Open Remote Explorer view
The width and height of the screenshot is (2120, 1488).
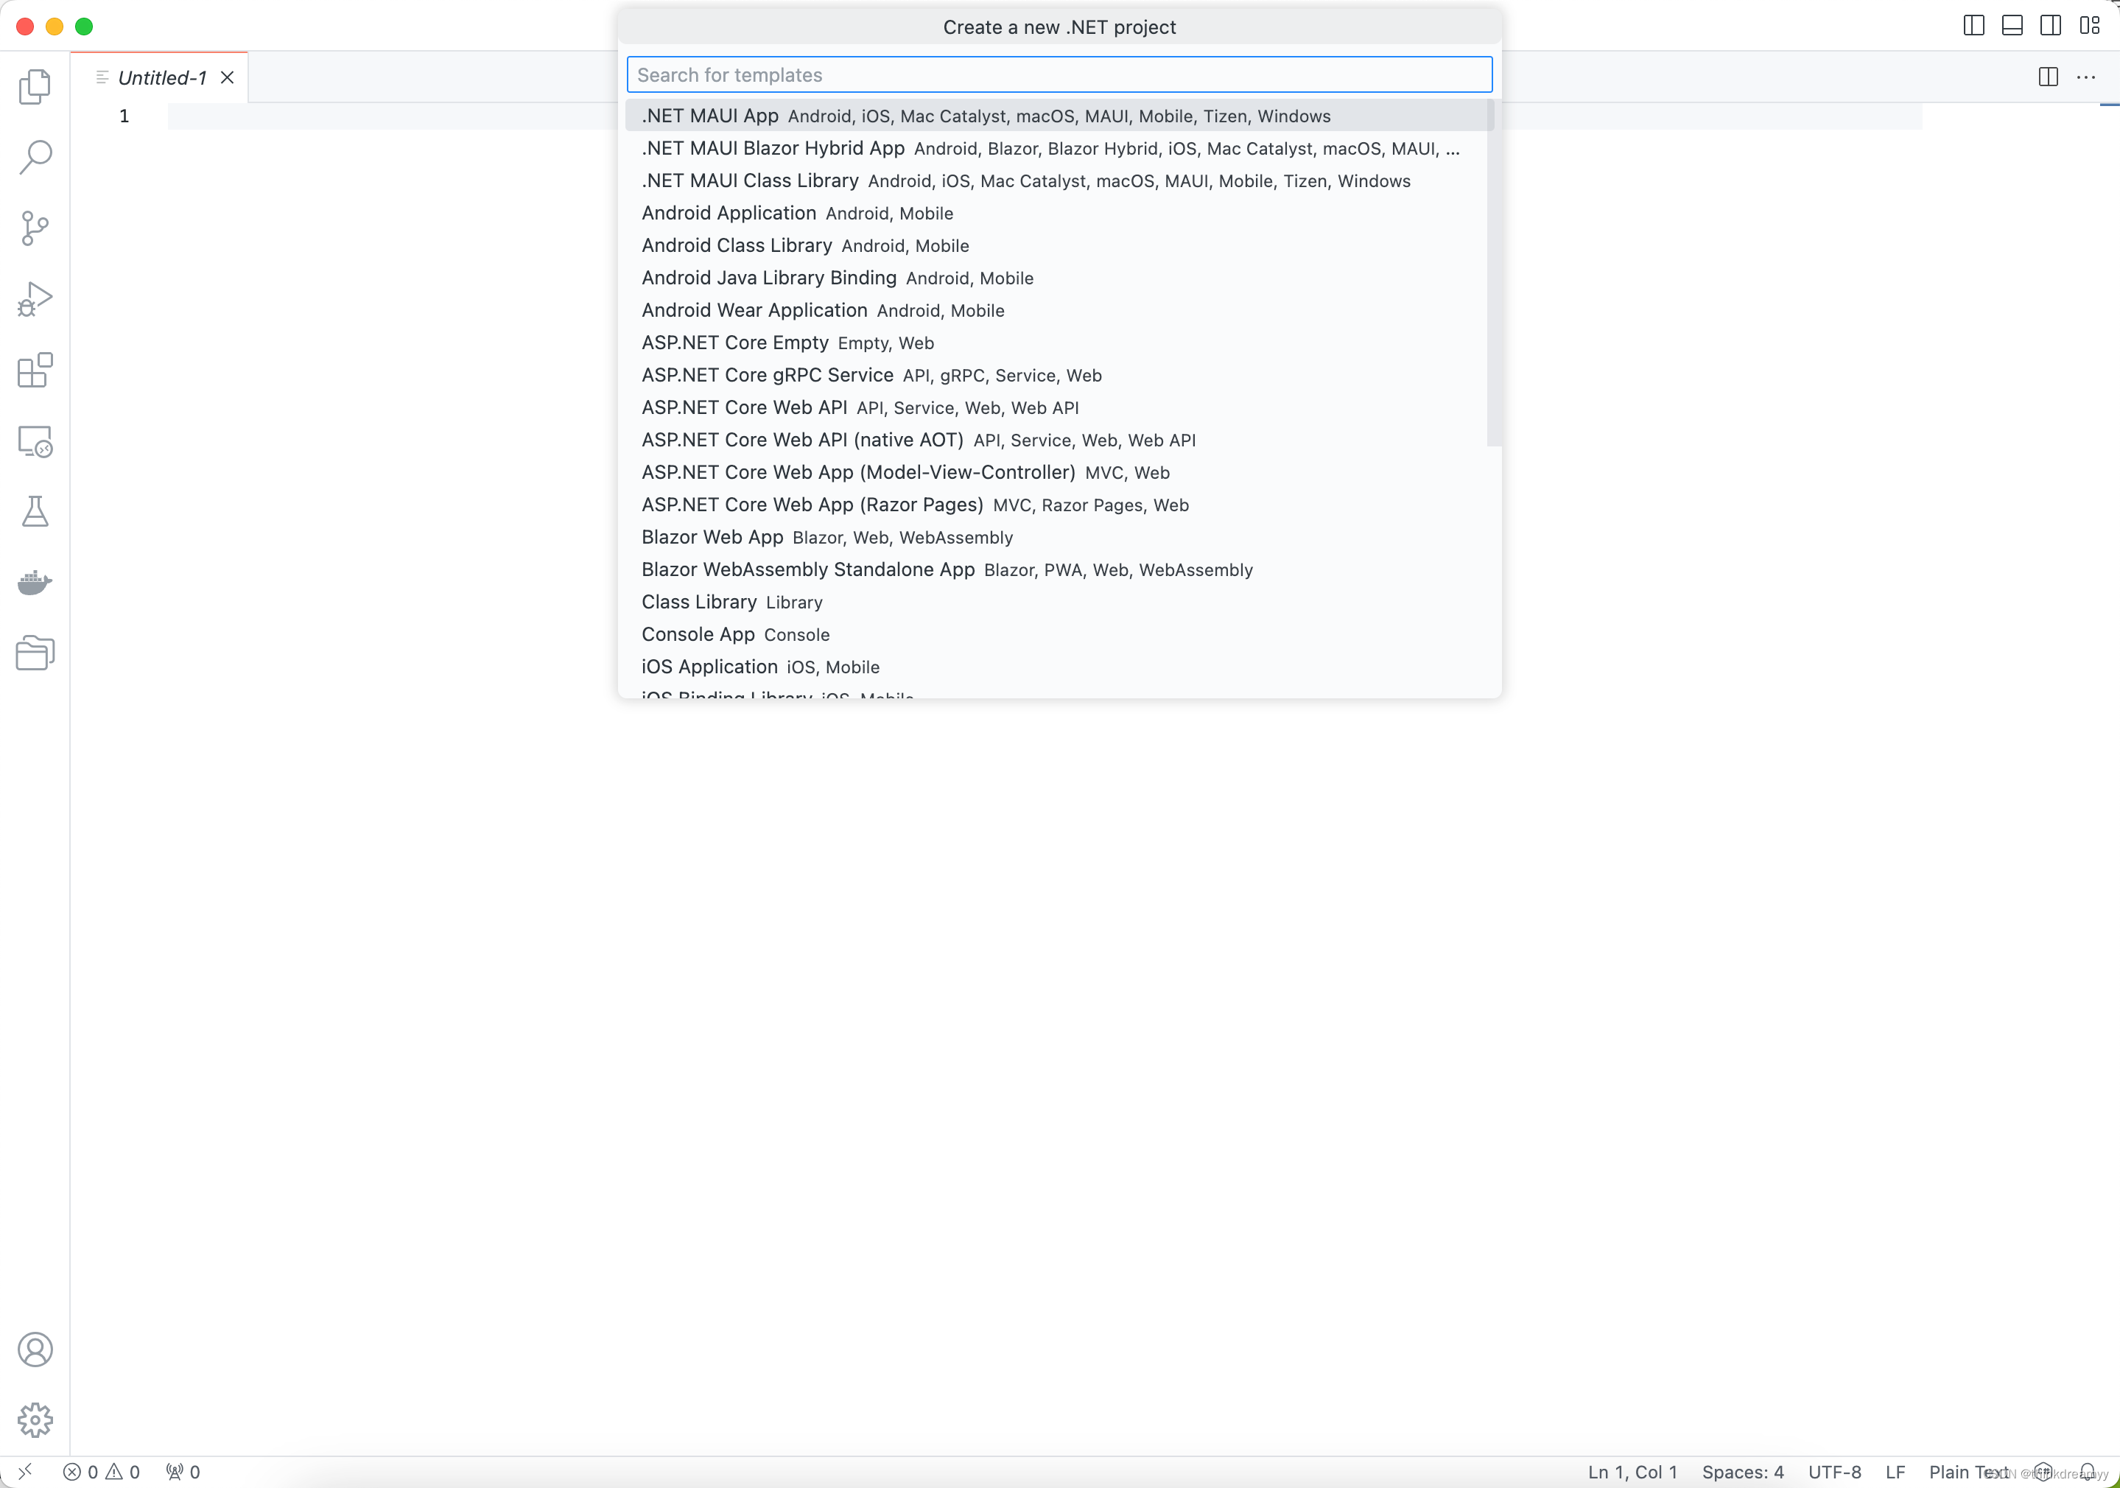[35, 441]
